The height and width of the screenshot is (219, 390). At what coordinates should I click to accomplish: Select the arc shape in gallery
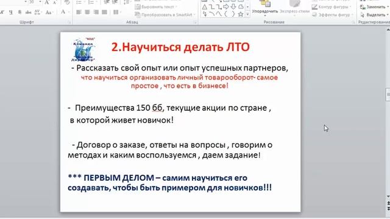(x=211, y=14)
